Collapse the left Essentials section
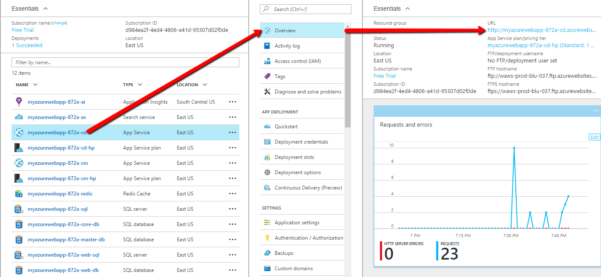 click(x=46, y=8)
